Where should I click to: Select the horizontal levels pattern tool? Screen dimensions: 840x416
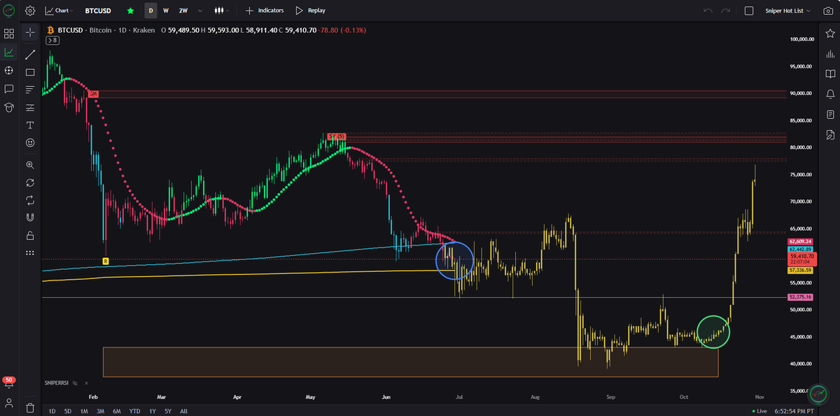(30, 108)
